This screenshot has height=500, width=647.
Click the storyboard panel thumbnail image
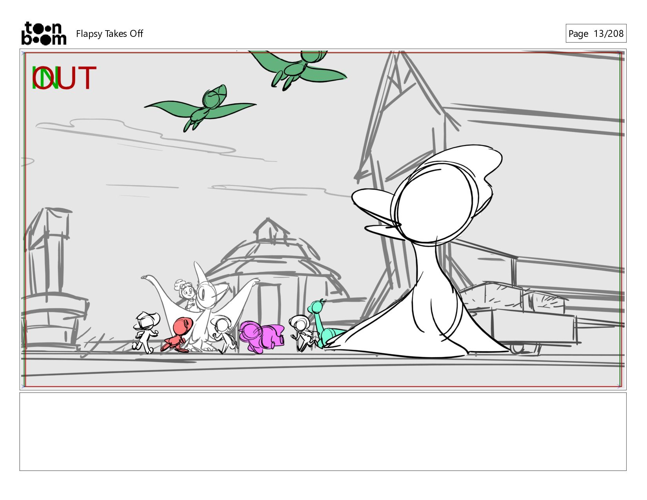pos(323,220)
